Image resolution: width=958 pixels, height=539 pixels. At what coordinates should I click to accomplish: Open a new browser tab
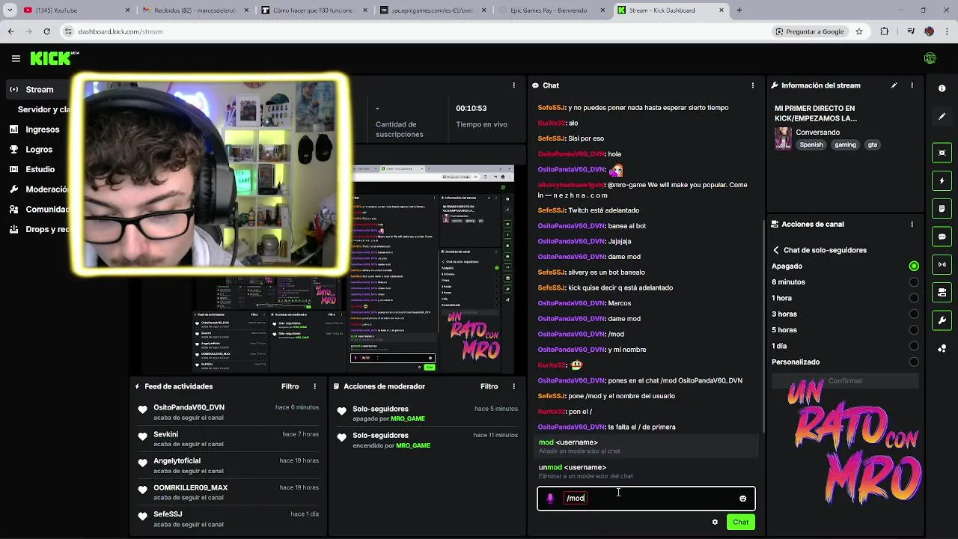739,10
